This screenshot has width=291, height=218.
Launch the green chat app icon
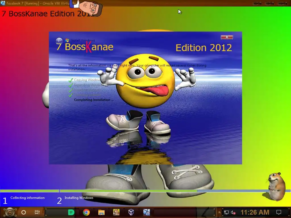[x=71, y=212]
